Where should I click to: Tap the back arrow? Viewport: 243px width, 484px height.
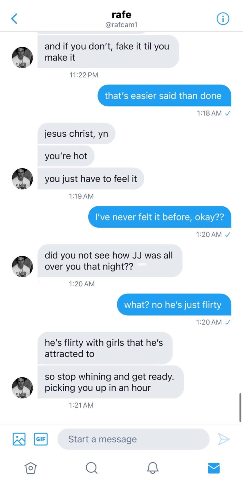14,19
